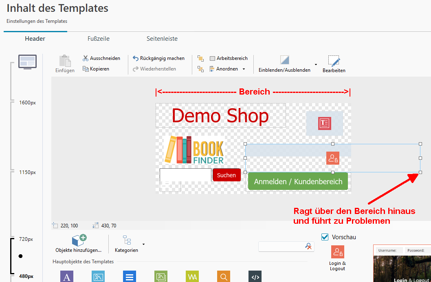Toggle the Vorschau checkbox
The width and height of the screenshot is (431, 282).
pyautogui.click(x=325, y=237)
